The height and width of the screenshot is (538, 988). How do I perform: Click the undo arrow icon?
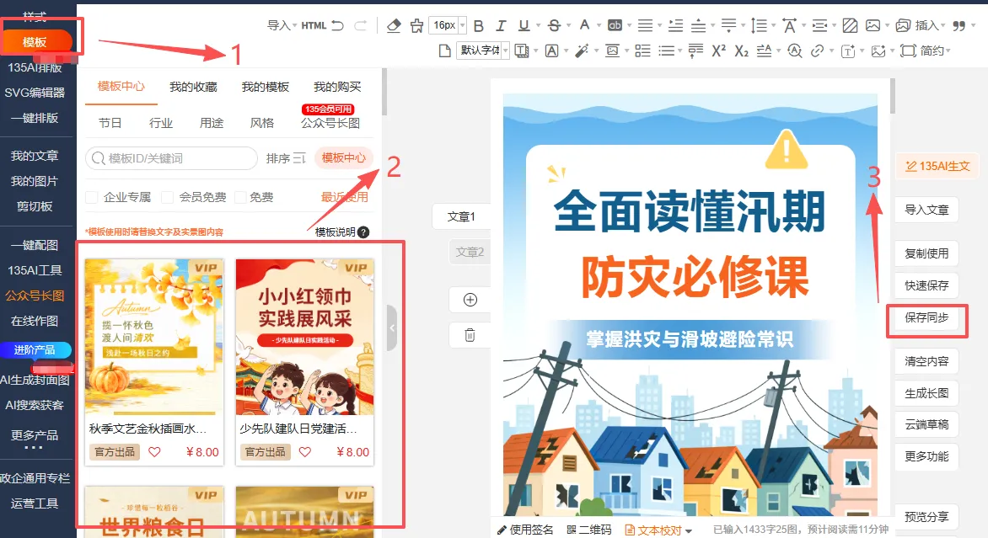[338, 25]
